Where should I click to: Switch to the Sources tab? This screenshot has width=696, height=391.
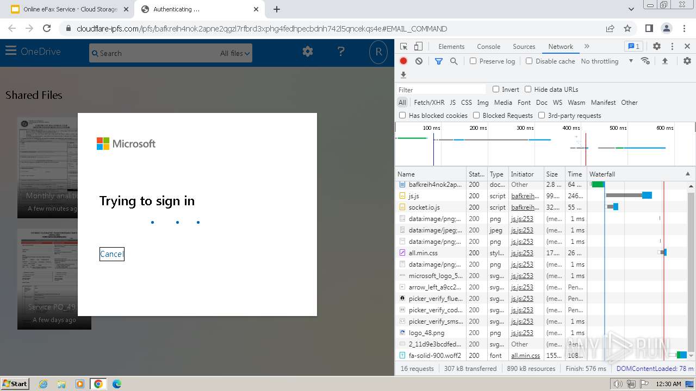tap(524, 47)
